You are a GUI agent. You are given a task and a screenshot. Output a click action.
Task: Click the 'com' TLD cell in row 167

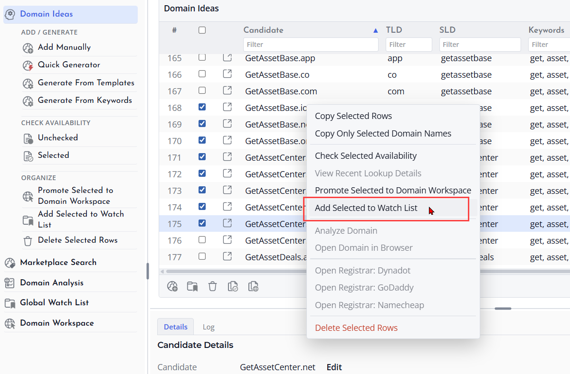click(396, 91)
